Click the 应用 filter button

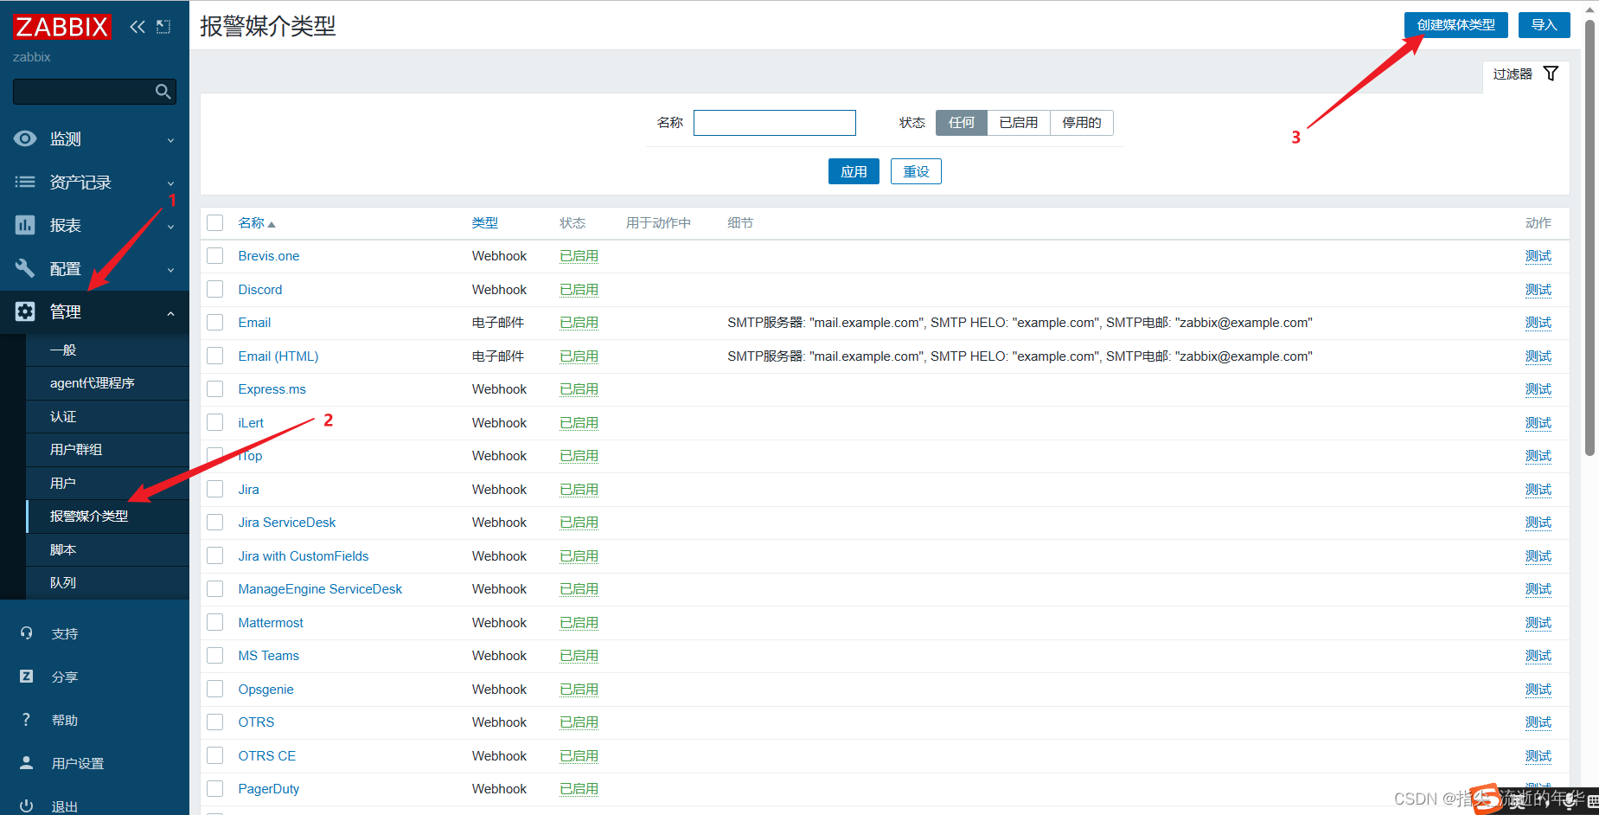pyautogui.click(x=854, y=171)
